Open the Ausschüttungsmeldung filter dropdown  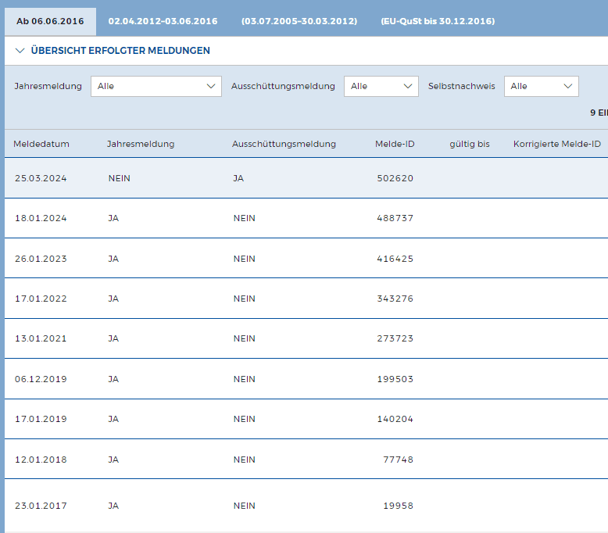pos(381,86)
